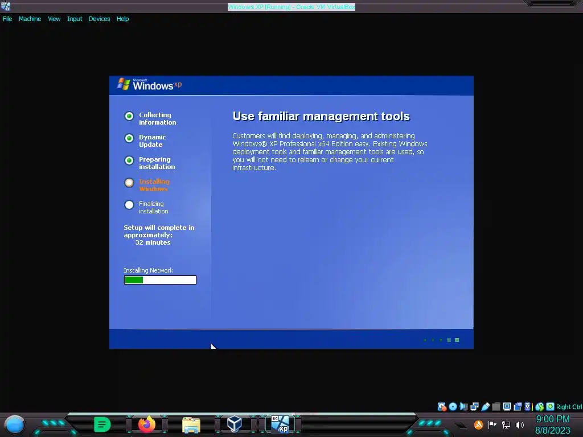583x437 pixels.
Task: Click the 9:00 PM clock in taskbar
Action: pyautogui.click(x=552, y=419)
